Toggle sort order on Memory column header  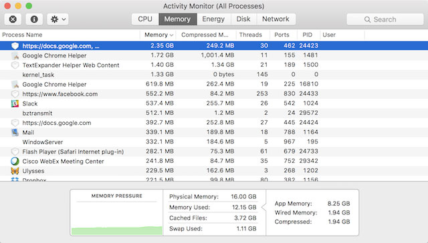158,35
